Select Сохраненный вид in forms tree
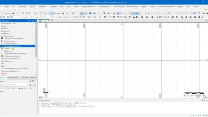The width and height of the screenshot is (208, 117). tap(8, 24)
